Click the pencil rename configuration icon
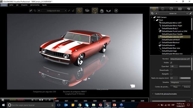 [x=69, y=11]
